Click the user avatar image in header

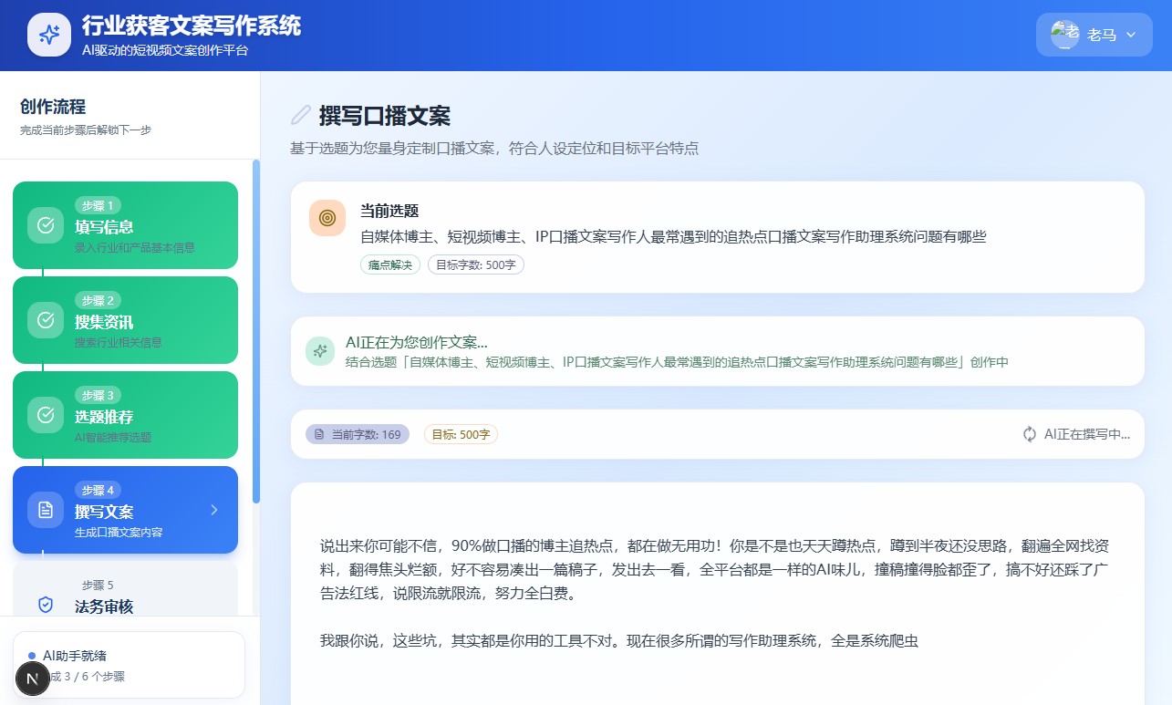click(x=1064, y=35)
